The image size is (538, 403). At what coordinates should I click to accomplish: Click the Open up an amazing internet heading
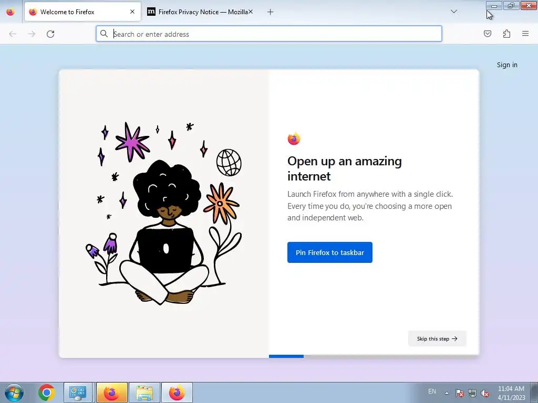345,168
